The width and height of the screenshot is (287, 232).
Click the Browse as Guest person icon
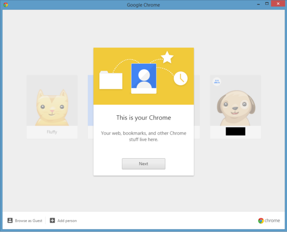[10, 220]
